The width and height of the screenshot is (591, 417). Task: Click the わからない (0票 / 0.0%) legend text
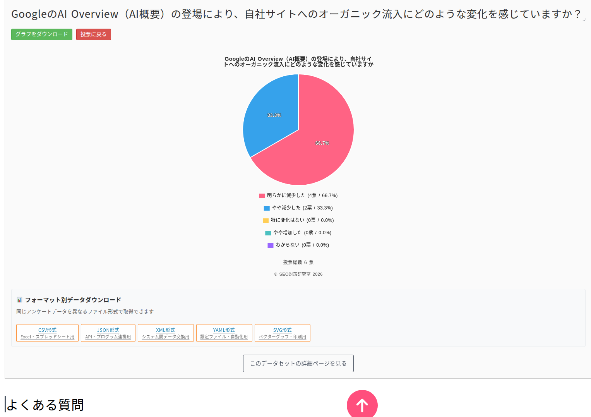tap(302, 245)
